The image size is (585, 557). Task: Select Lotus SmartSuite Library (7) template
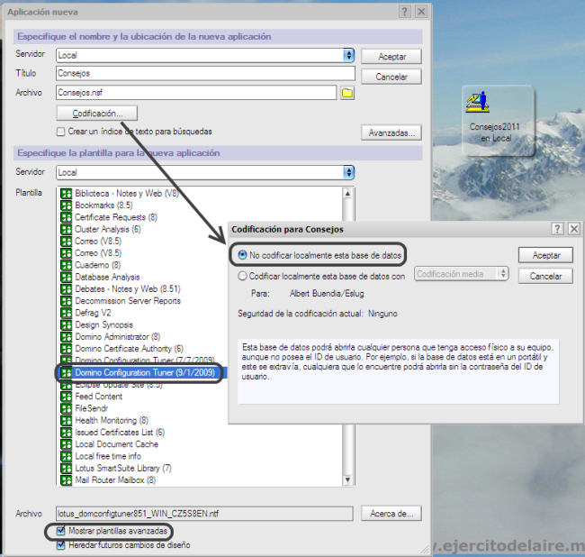point(123,468)
